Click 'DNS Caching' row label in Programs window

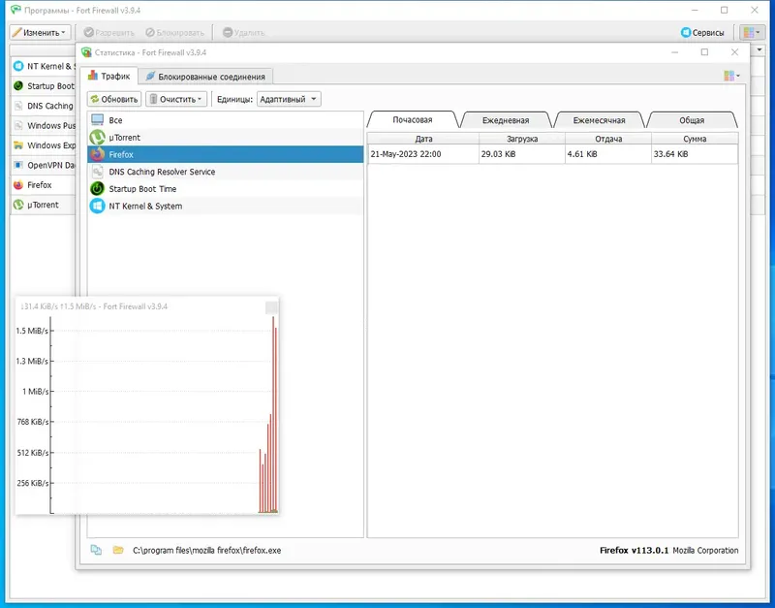click(x=50, y=106)
